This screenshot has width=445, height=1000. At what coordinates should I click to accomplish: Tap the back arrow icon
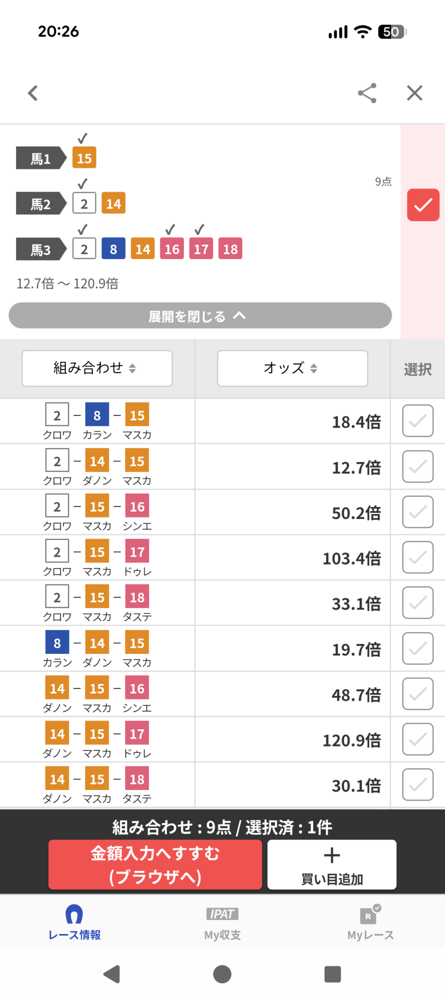(33, 93)
